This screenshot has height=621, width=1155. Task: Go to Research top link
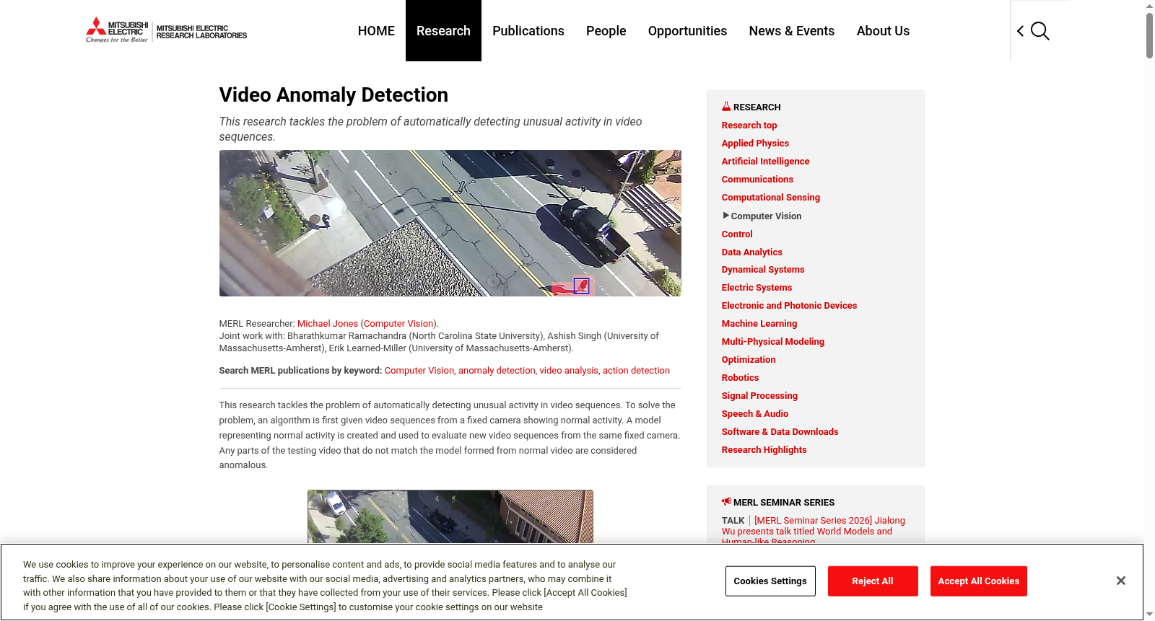pos(749,125)
